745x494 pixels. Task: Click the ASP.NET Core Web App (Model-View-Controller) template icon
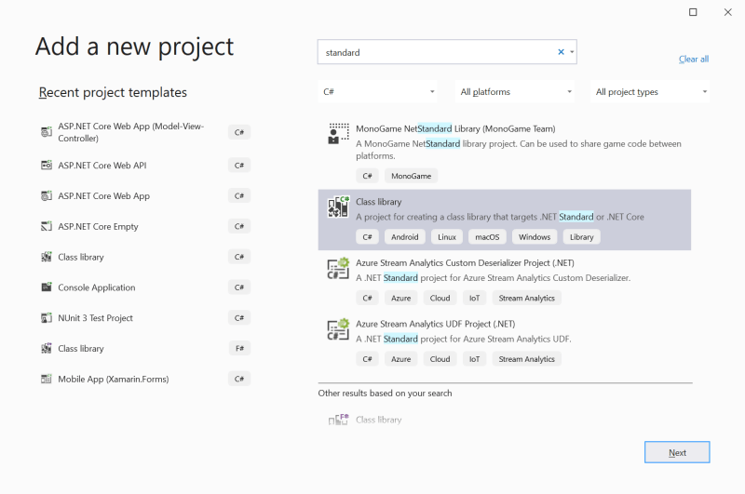tap(46, 132)
